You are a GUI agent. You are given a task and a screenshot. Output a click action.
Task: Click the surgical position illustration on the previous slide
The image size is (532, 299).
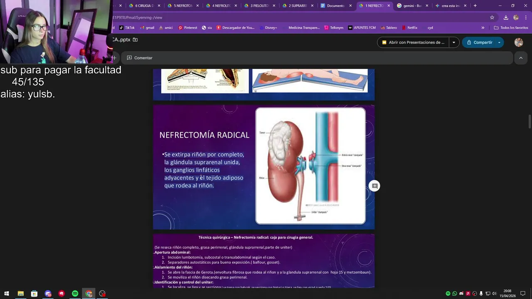click(310, 80)
